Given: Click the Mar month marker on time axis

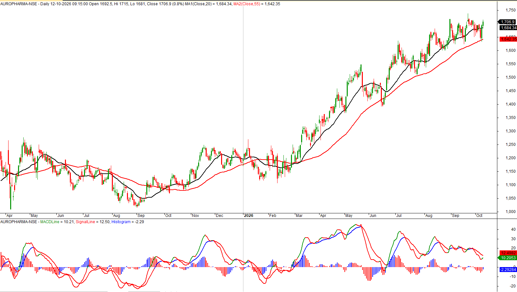Looking at the screenshot, I should click(299, 216).
